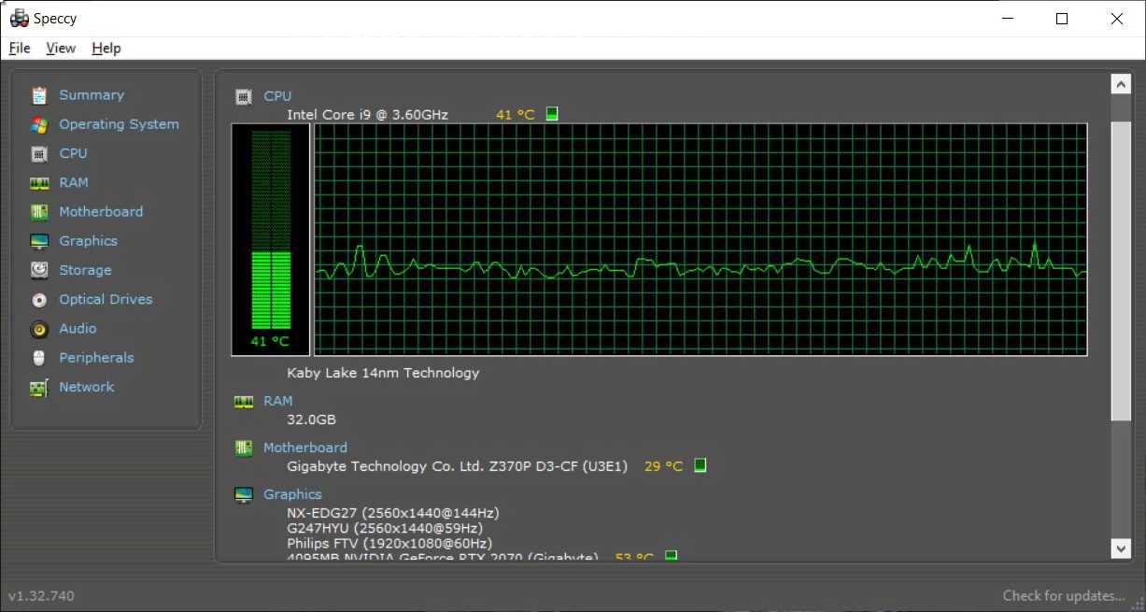Click the Graphics heading link in main panel
The image size is (1146, 612).
[x=292, y=494]
